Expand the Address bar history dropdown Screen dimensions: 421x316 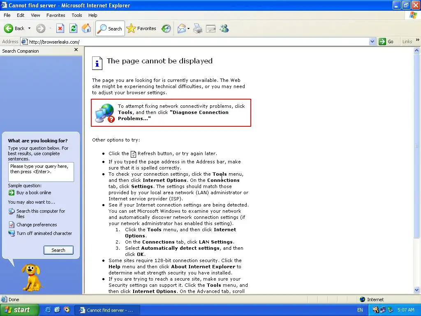[x=372, y=42]
